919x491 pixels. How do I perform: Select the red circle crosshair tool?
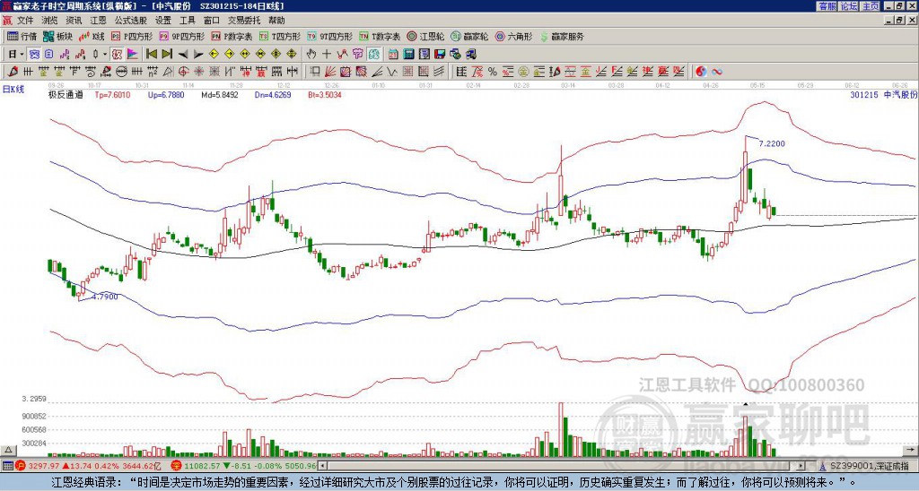tap(183, 72)
